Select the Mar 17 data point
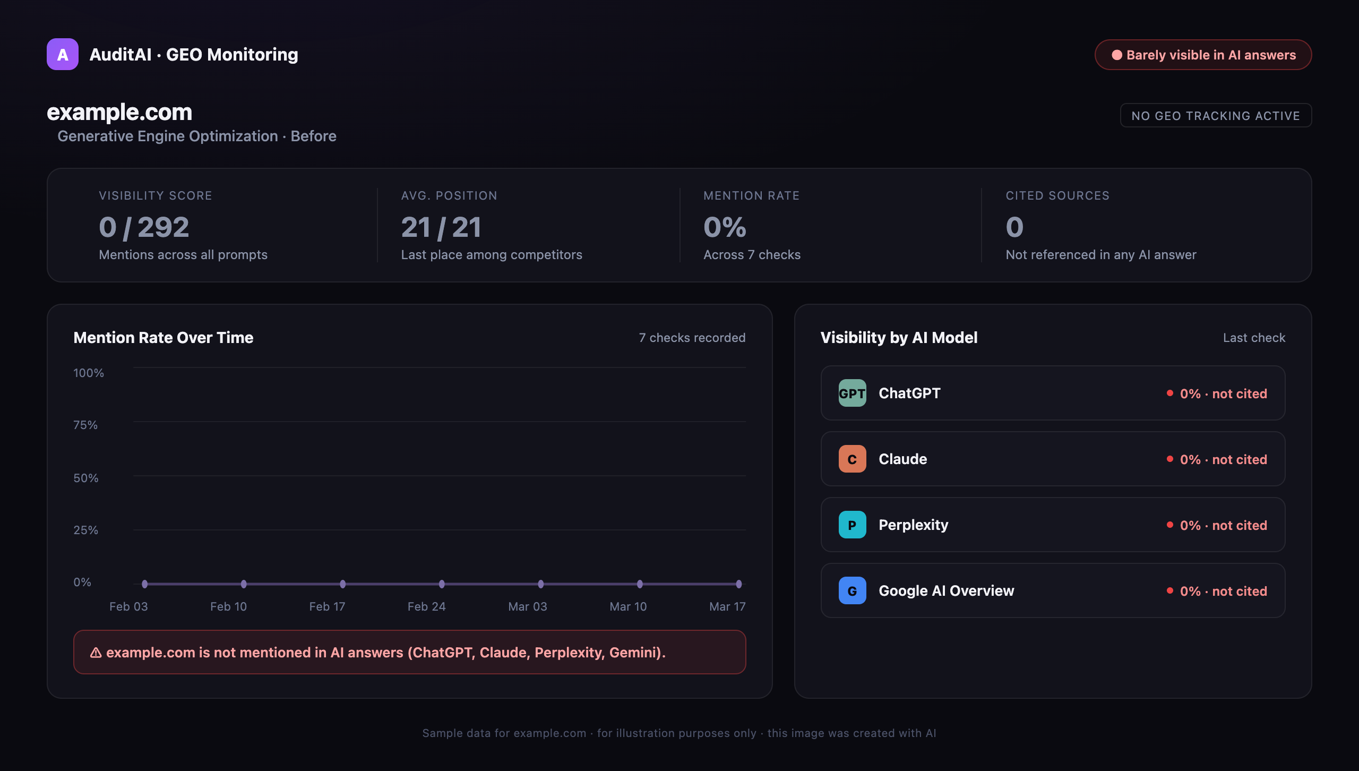Image resolution: width=1359 pixels, height=771 pixels. tap(739, 584)
